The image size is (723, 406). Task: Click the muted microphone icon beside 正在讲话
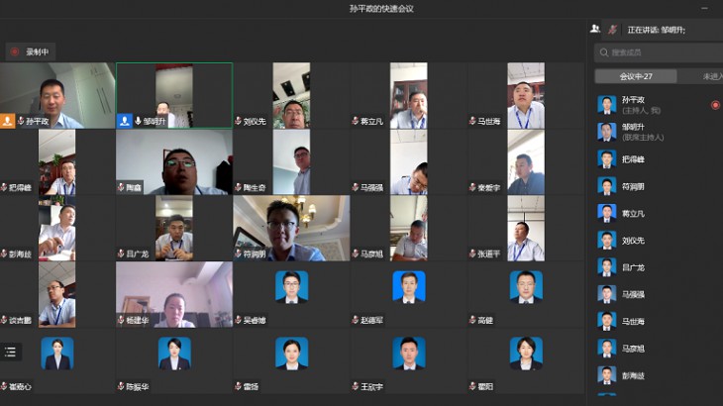pyautogui.click(x=613, y=30)
